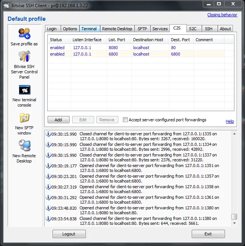Click log scrollbar down arrow
Screen dimensions: 245x246
click(234, 223)
